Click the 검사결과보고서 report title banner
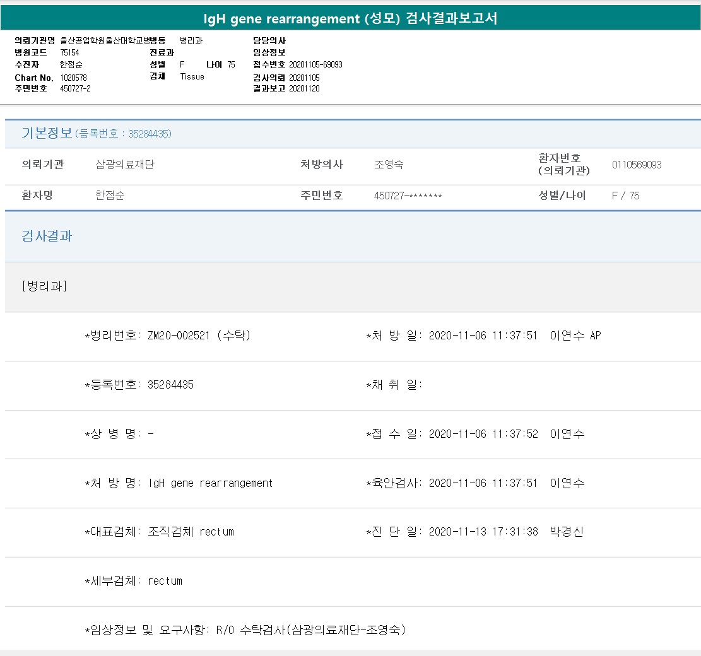701x656 pixels. pos(350,18)
